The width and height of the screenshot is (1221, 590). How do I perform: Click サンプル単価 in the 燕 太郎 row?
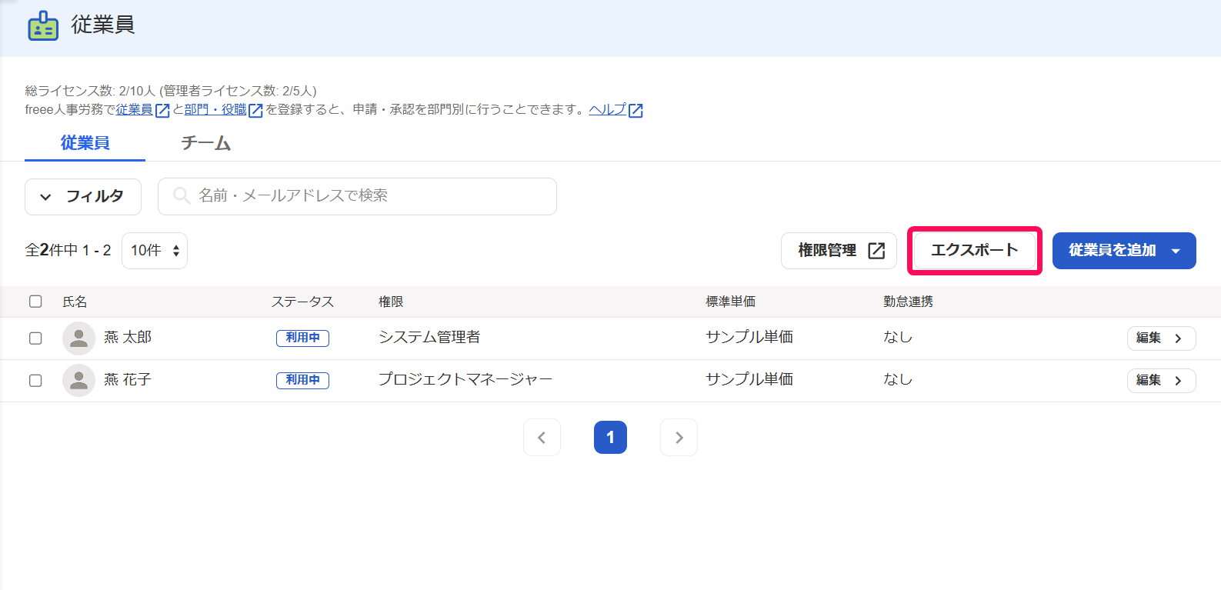point(749,338)
